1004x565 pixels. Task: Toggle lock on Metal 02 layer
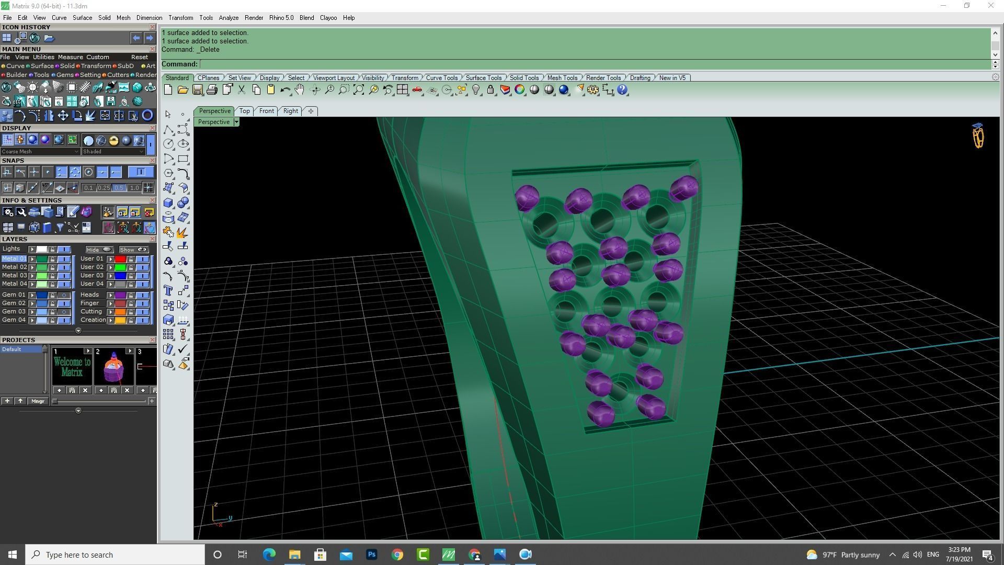click(x=52, y=267)
